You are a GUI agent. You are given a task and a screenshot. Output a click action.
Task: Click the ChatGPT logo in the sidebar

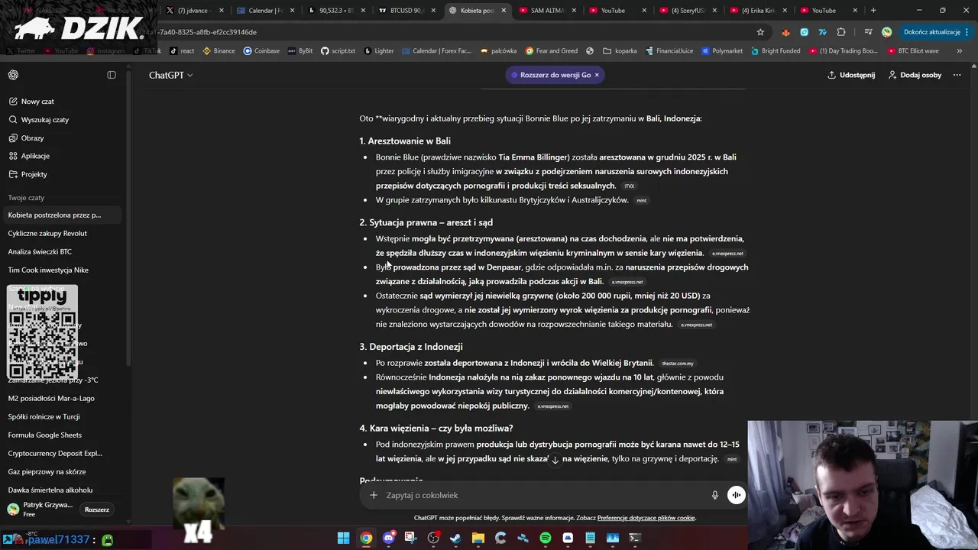(13, 75)
